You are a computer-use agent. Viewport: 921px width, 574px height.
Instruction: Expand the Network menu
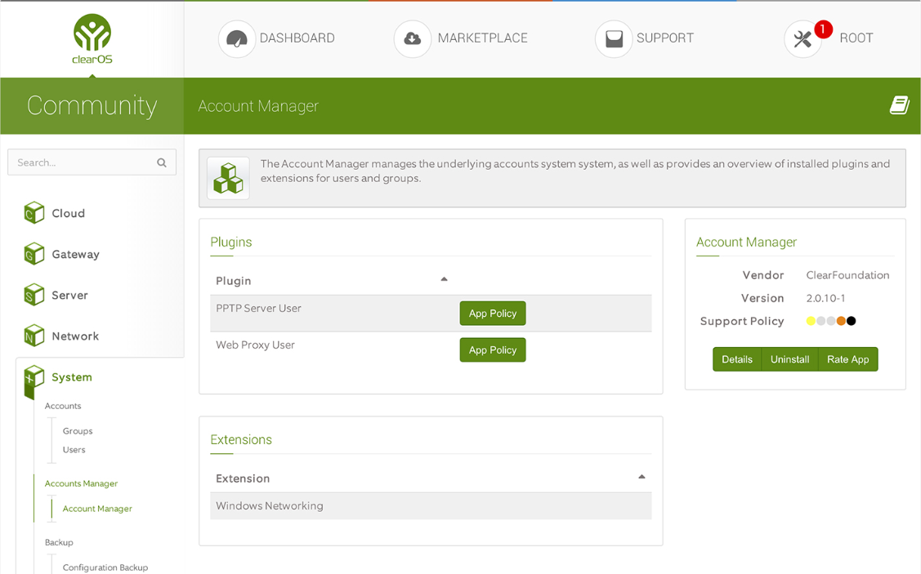pos(75,336)
